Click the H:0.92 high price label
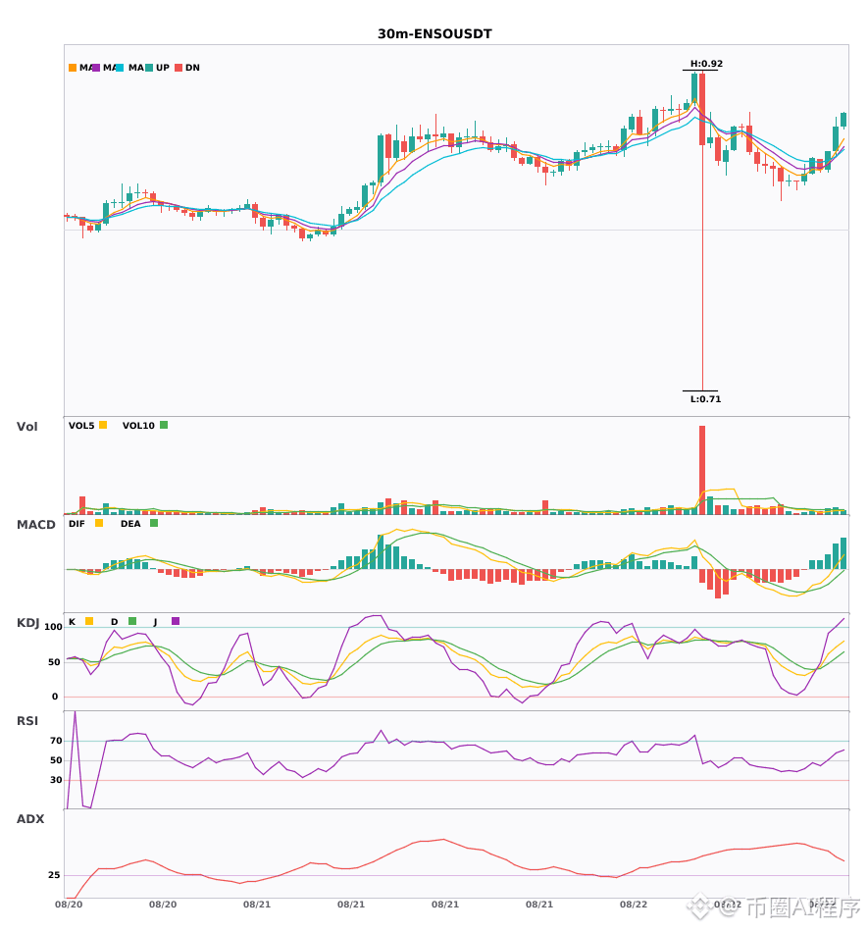868x932 pixels. pyautogui.click(x=706, y=64)
